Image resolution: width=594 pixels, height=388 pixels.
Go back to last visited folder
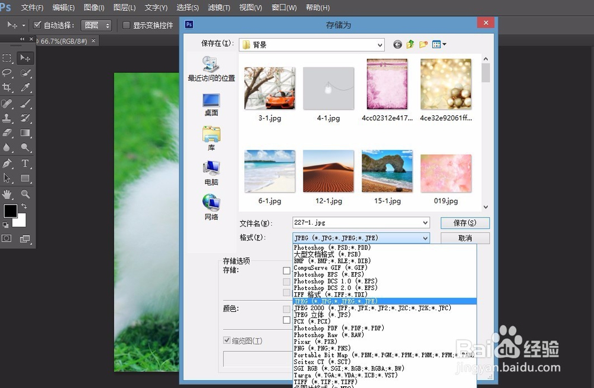(x=397, y=45)
